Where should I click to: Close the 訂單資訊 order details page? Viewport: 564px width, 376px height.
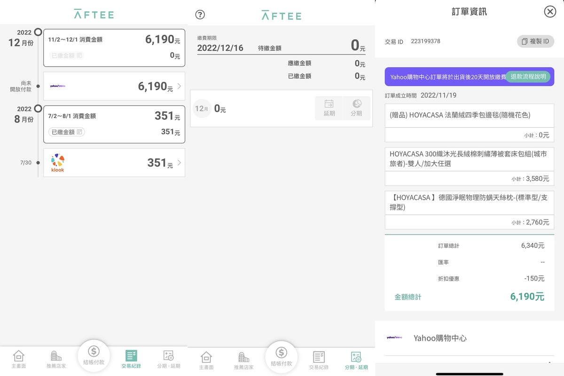(550, 12)
